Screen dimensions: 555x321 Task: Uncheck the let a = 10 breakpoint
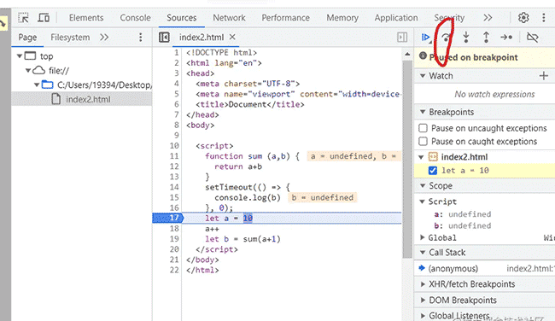click(433, 171)
